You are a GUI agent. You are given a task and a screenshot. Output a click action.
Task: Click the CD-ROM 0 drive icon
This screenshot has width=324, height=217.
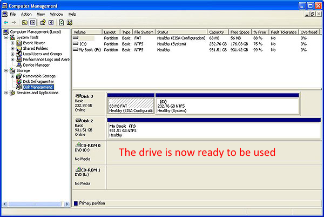coord(78,144)
